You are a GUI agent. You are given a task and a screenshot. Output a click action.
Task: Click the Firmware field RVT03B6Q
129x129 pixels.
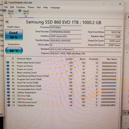[x=65, y=28]
